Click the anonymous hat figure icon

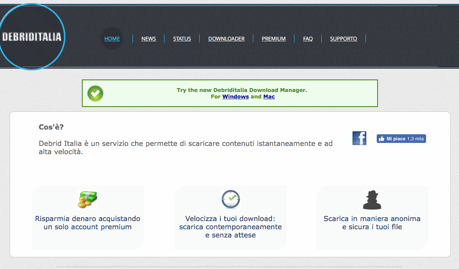point(372,200)
